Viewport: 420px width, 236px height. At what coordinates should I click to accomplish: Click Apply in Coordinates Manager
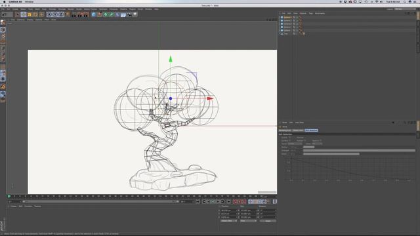coord(268,221)
